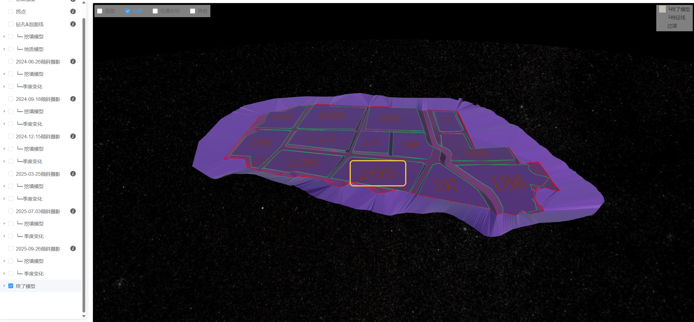Show info for 2024-06-26倾斜摄影
Screen dimensions: 694x322
[73, 61]
